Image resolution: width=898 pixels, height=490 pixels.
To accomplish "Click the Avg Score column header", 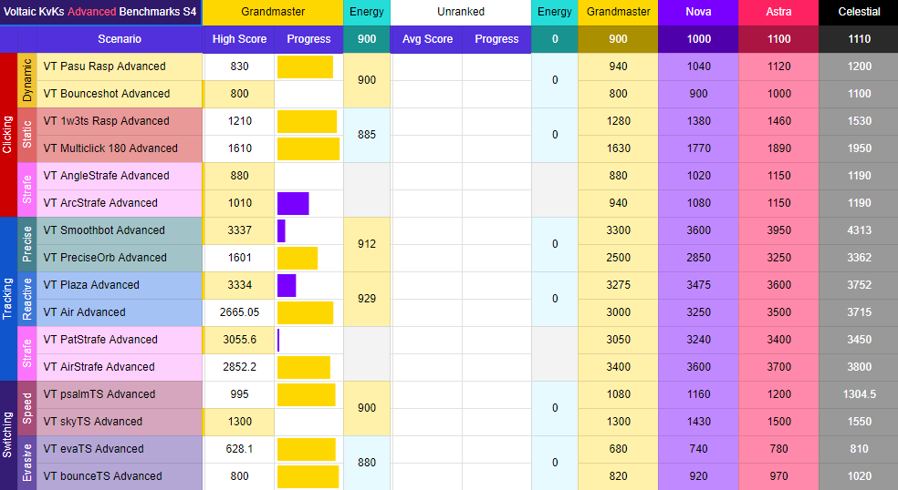I will point(427,39).
